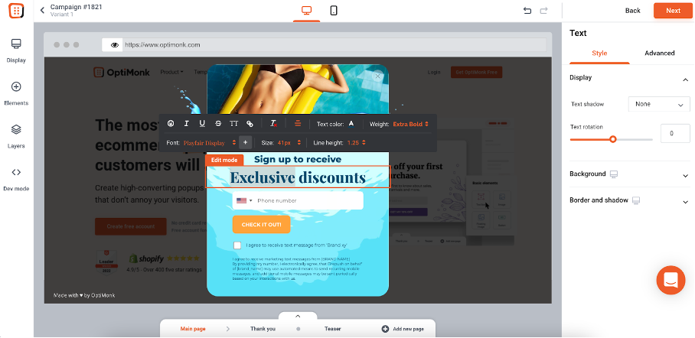Open the Layers sidebar panel
Image resolution: width=695 pixels, height=338 pixels.
point(16,136)
